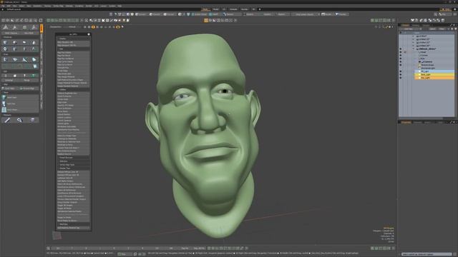This screenshot has height=257, width=458.
Task: Click the second text tool icon in left panel
Action: pos(4,104)
